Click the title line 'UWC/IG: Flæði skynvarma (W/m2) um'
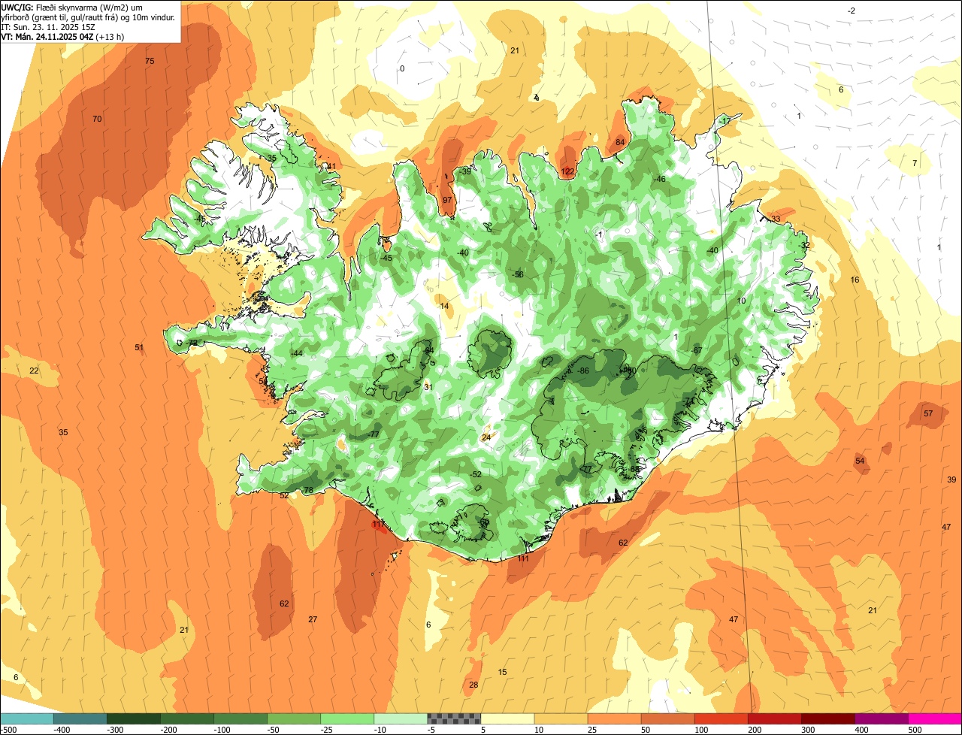The image size is (962, 735). 72,7
